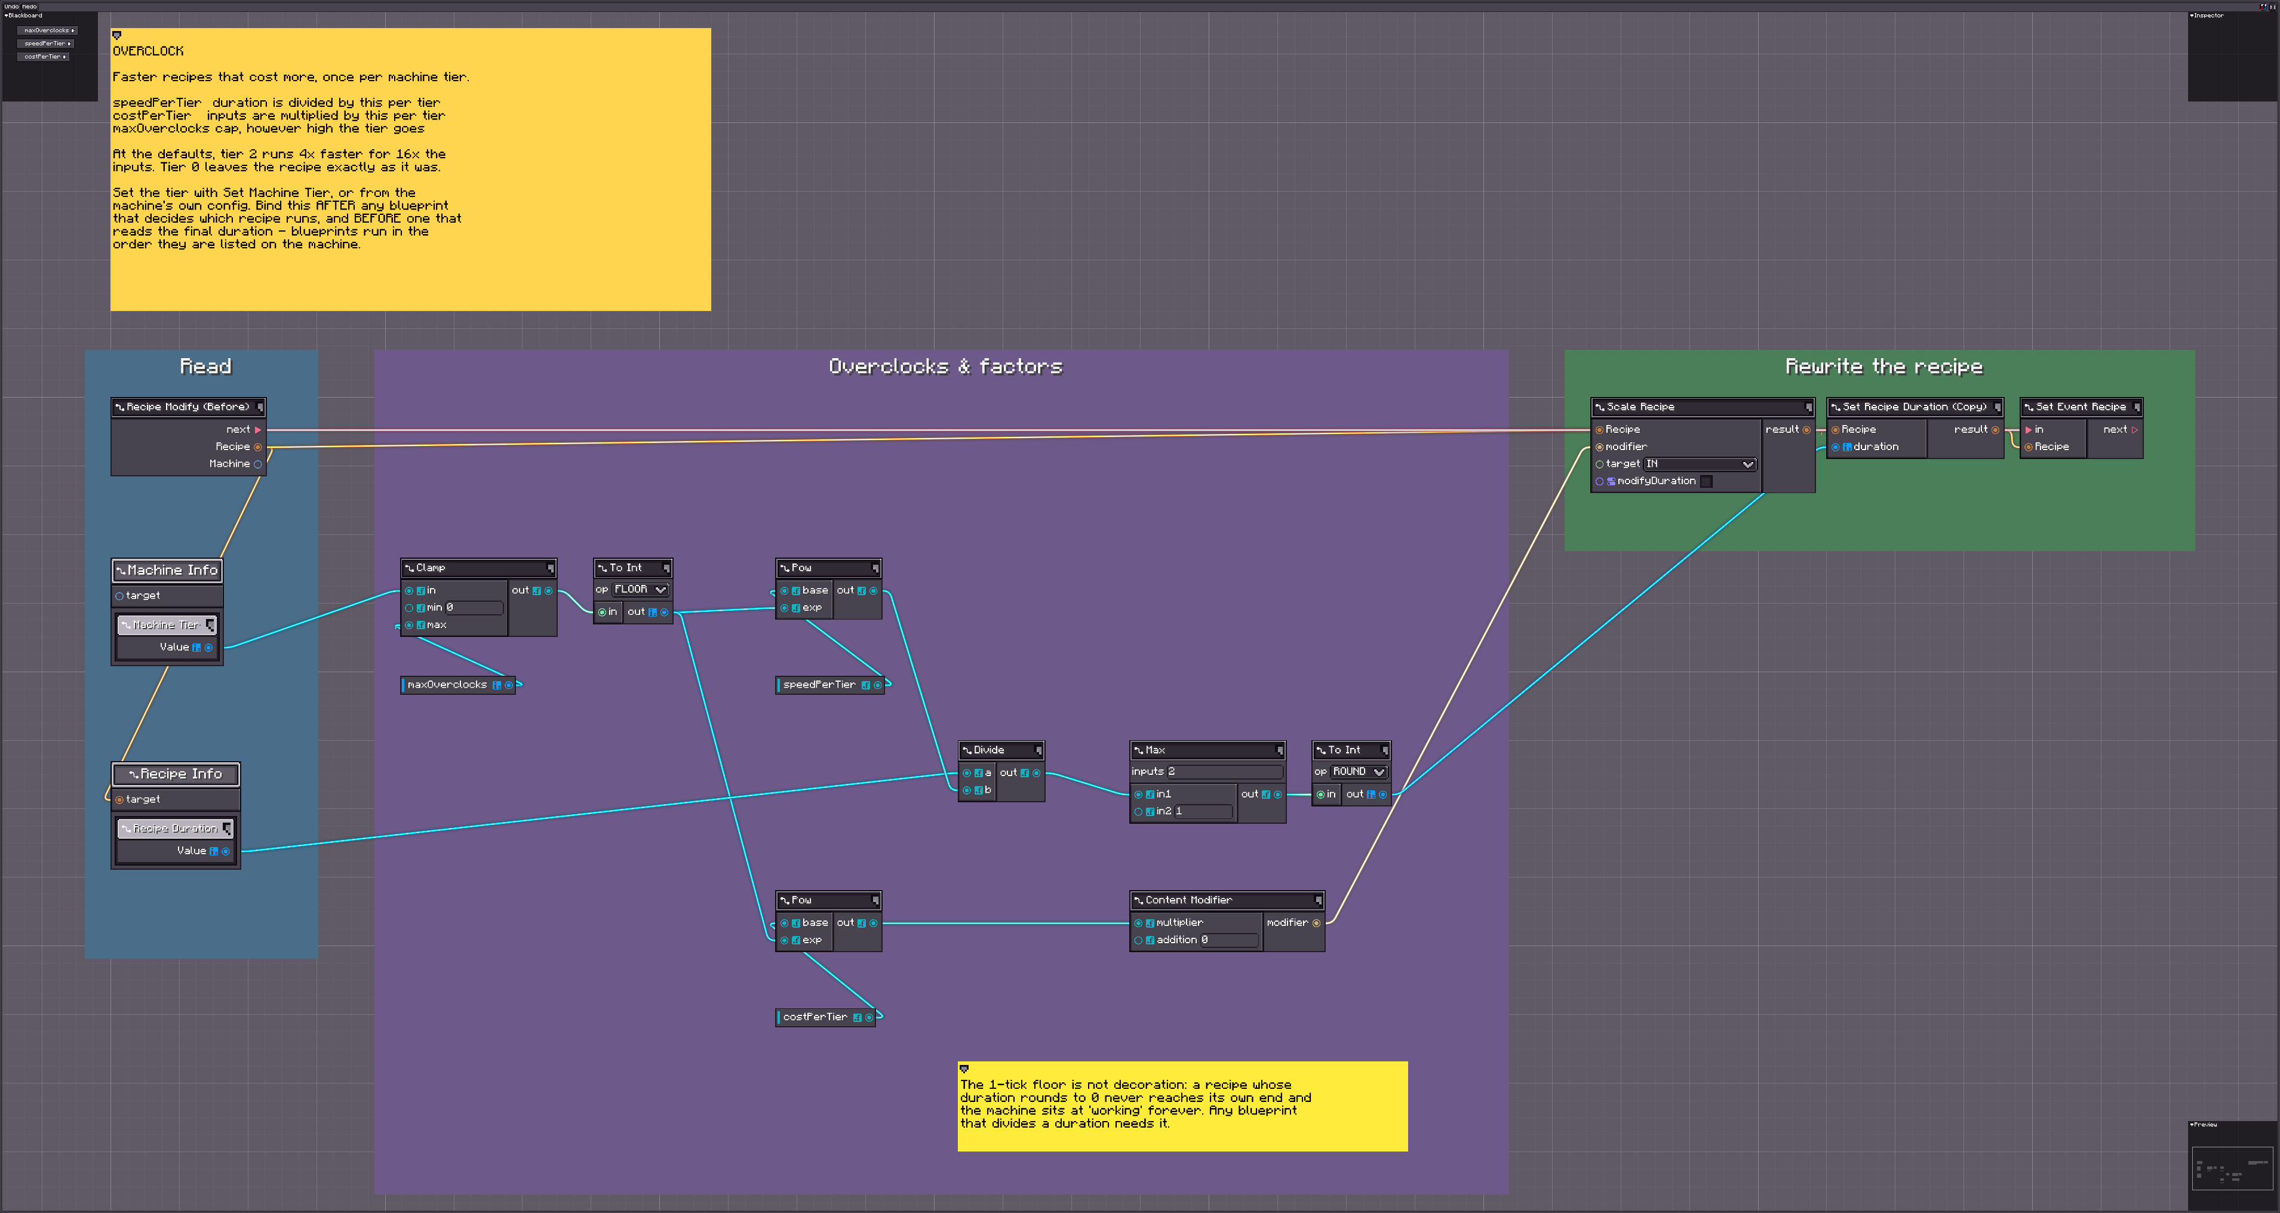Click the in2 input port on Max

(x=1138, y=811)
